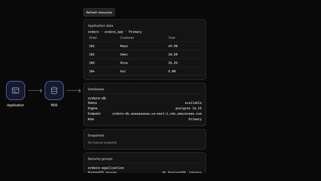Click the 'RDS' label under the database node

point(54,105)
